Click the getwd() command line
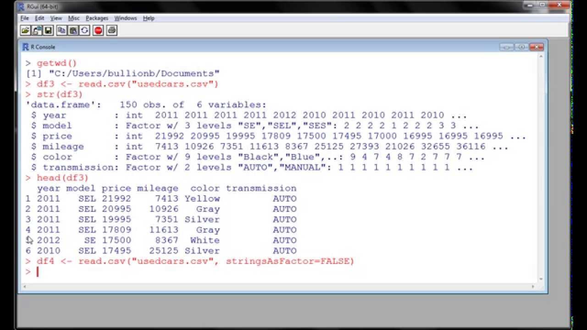Viewport: 587px width, 330px height. 51,63
